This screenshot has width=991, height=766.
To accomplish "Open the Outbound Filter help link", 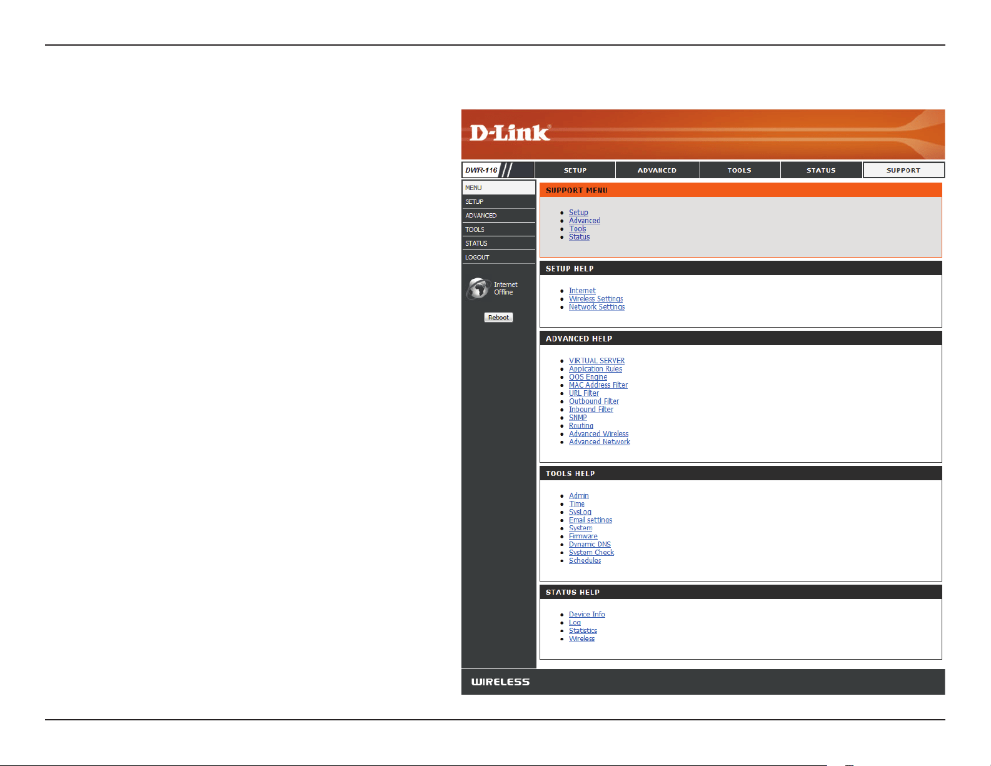I will point(594,401).
